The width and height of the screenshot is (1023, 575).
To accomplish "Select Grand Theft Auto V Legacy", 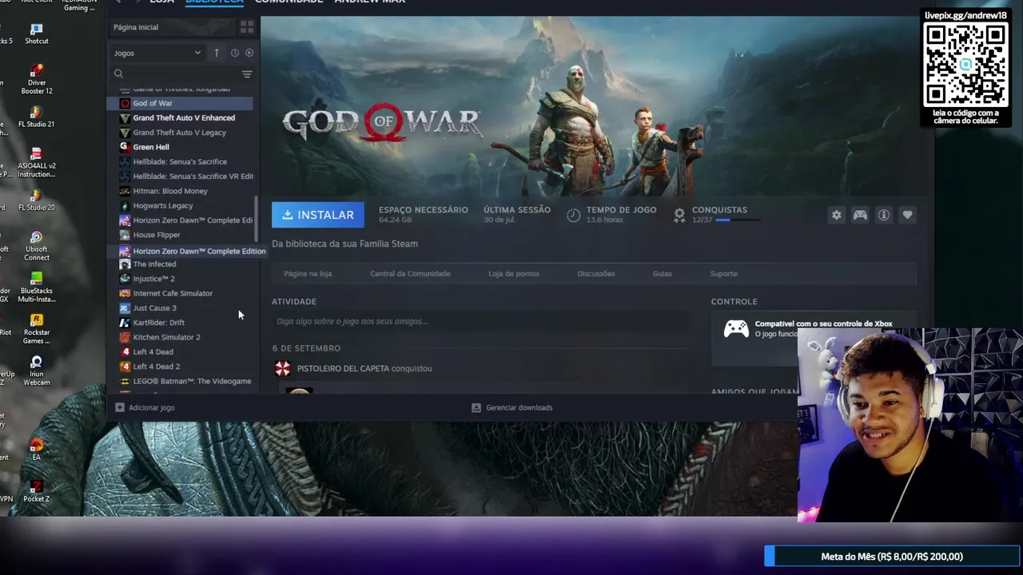I will pos(181,133).
